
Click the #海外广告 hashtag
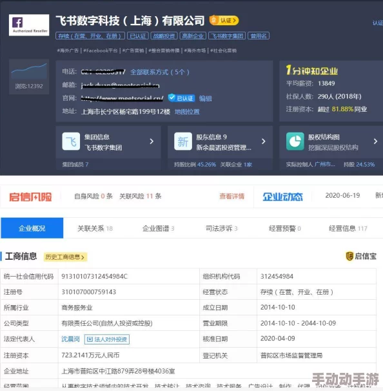click(68, 50)
